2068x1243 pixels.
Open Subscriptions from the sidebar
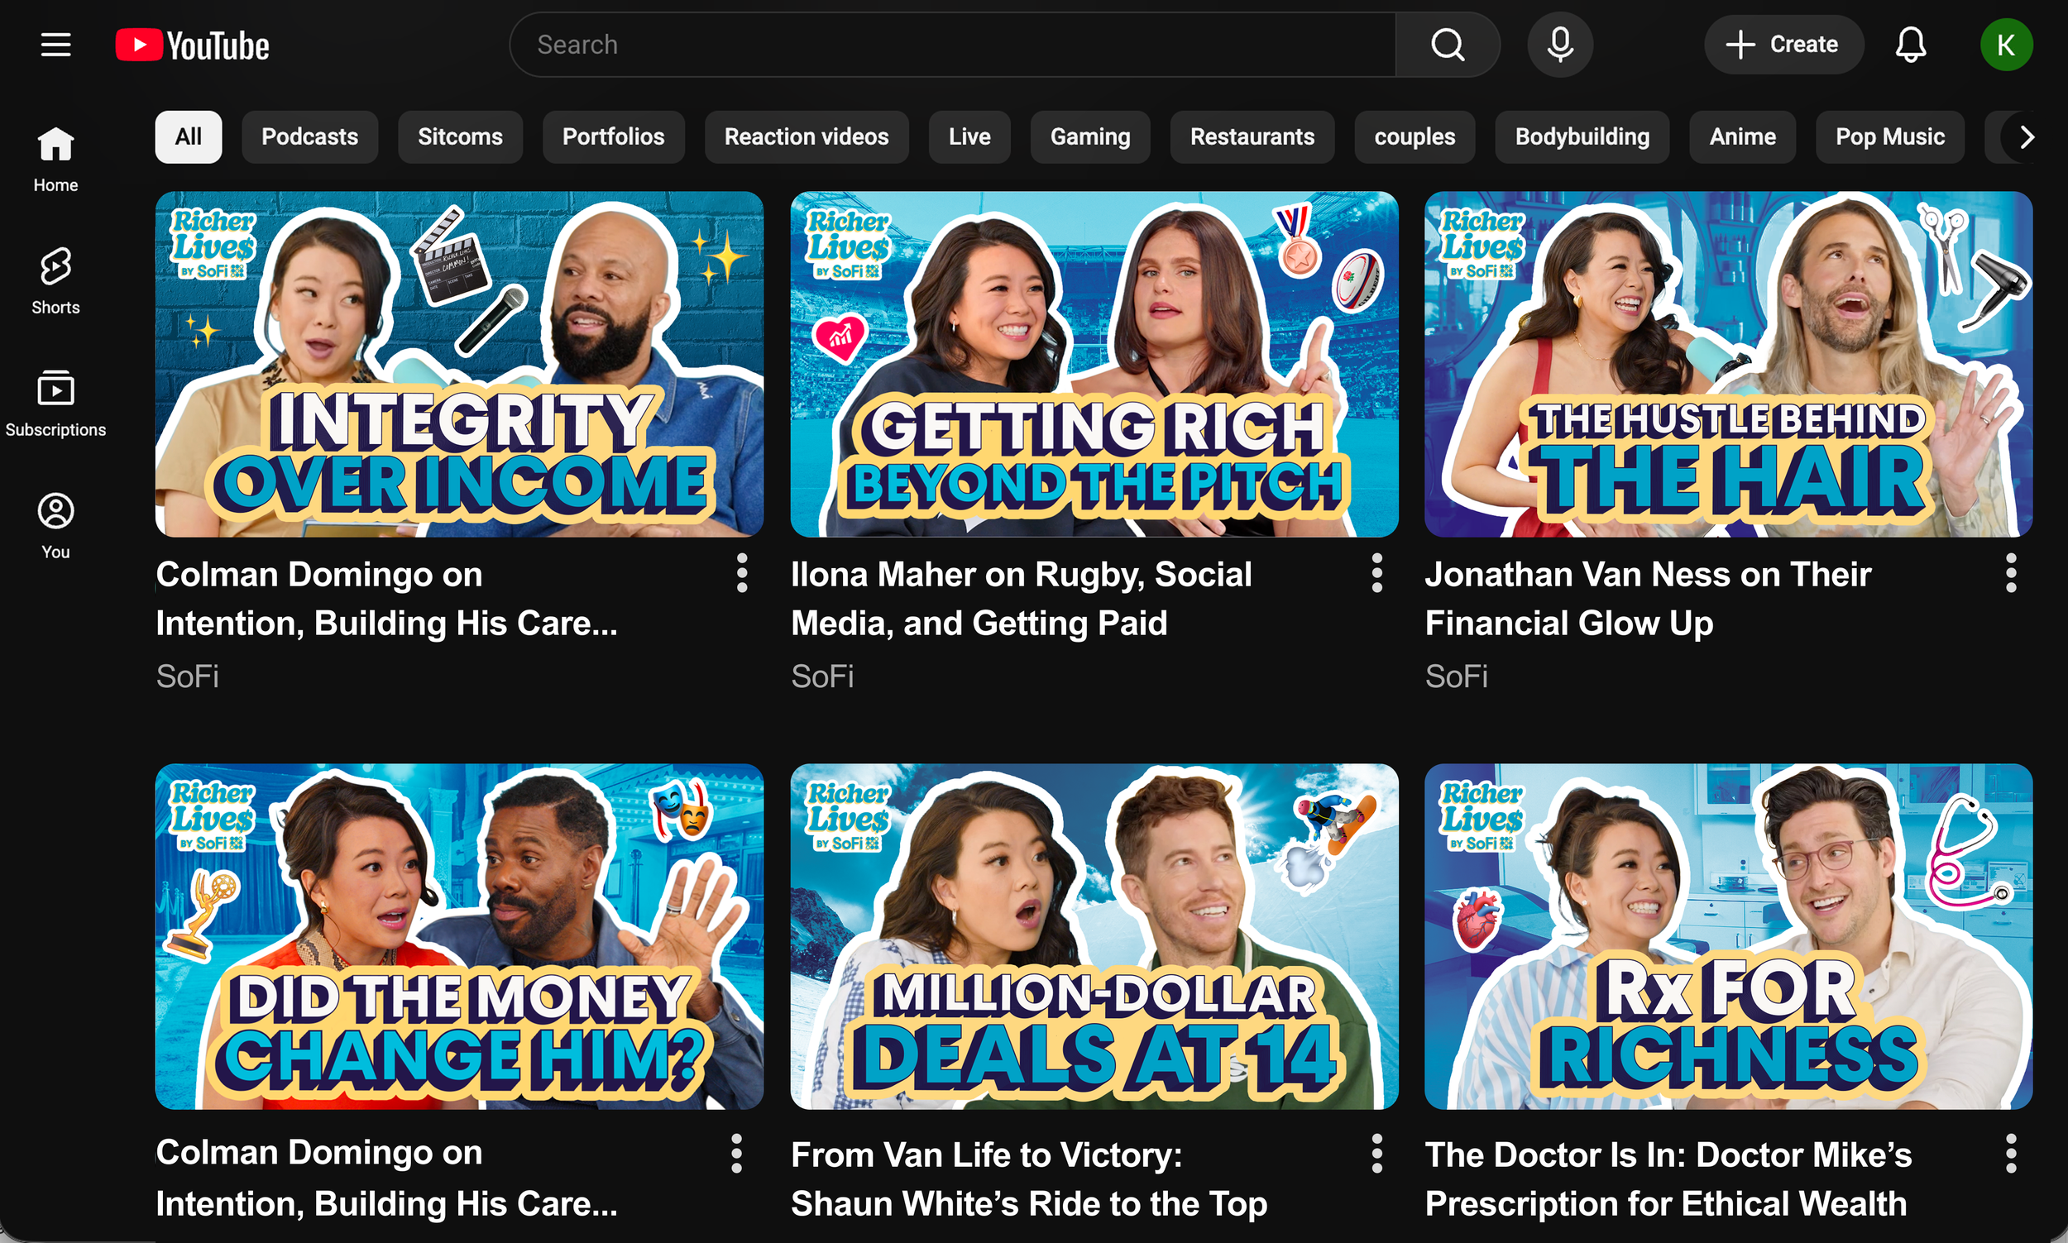pos(56,404)
